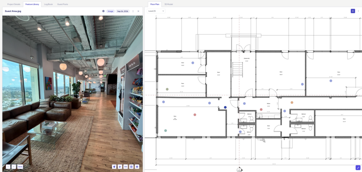This screenshot has width=362, height=172.
Task: Select the location pin tool in viewer
Action: [114, 167]
